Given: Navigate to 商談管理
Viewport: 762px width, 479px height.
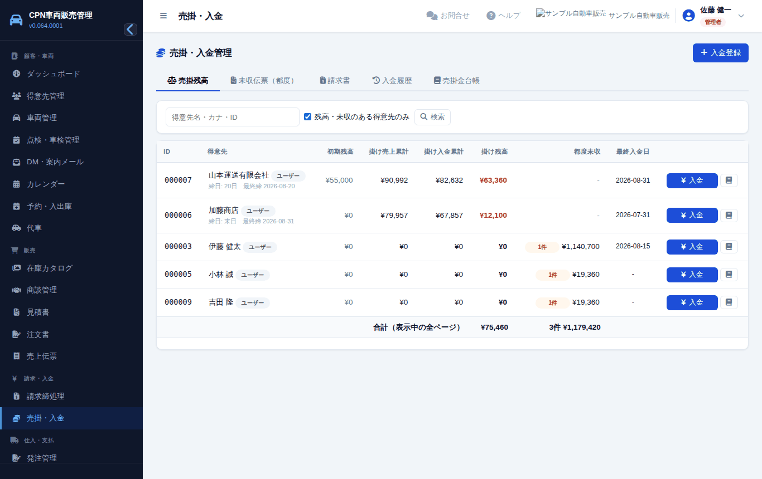Looking at the screenshot, I should click(71, 290).
